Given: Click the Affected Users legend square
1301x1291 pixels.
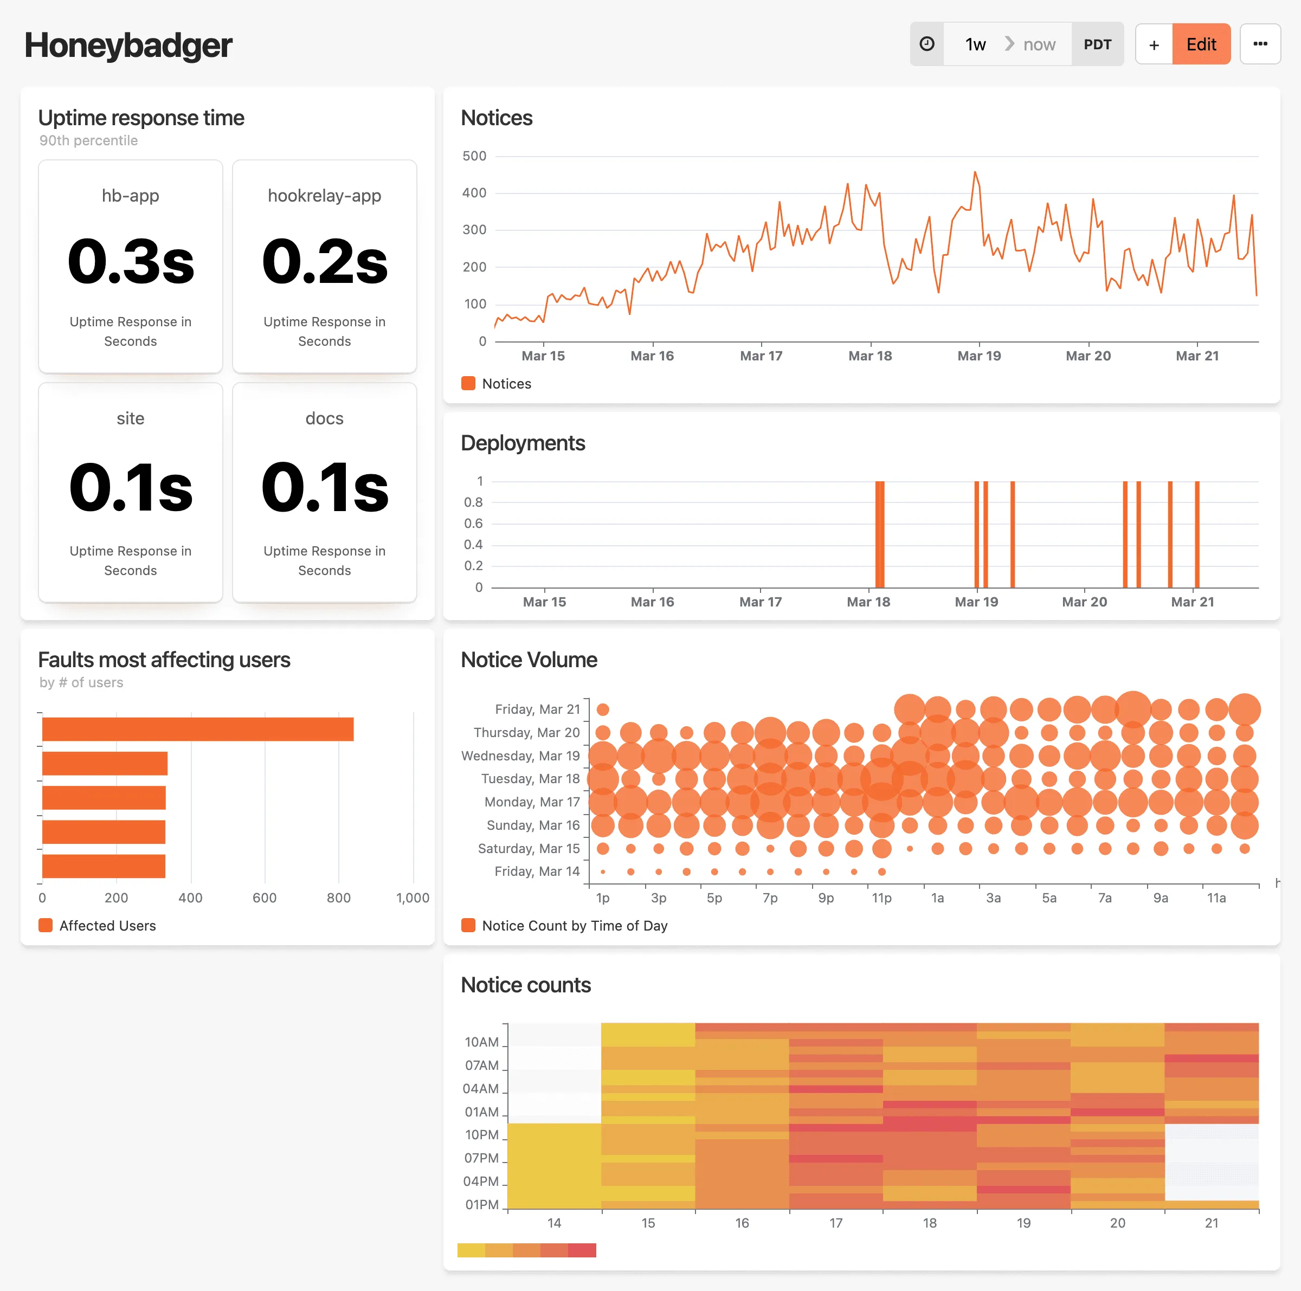Looking at the screenshot, I should [46, 925].
